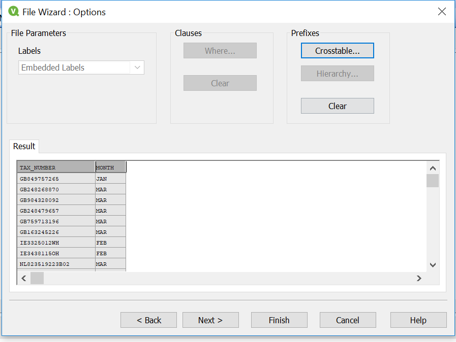Screen dimensions: 456x342
Task: Open the Embedded Labels dropdown
Action: (x=137, y=67)
